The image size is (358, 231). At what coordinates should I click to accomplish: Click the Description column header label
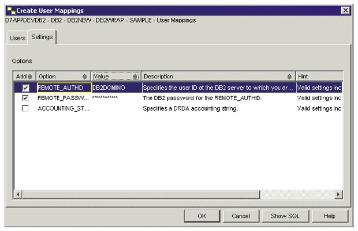(158, 77)
